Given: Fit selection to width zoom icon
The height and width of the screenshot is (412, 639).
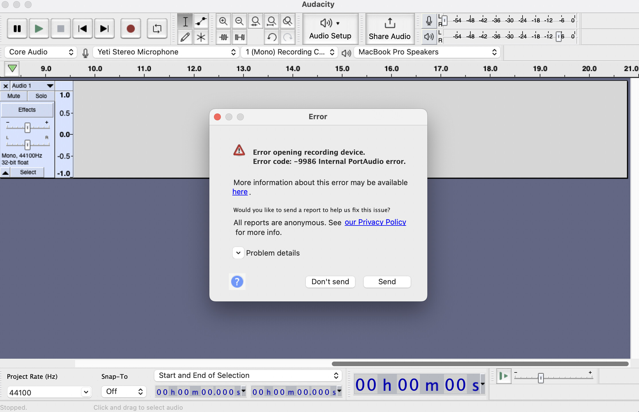Looking at the screenshot, I should coord(255,21).
